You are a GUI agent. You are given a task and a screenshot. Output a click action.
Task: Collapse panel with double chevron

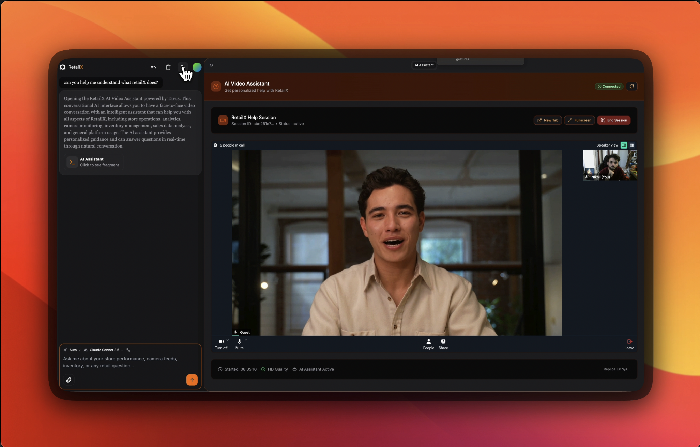pos(211,65)
